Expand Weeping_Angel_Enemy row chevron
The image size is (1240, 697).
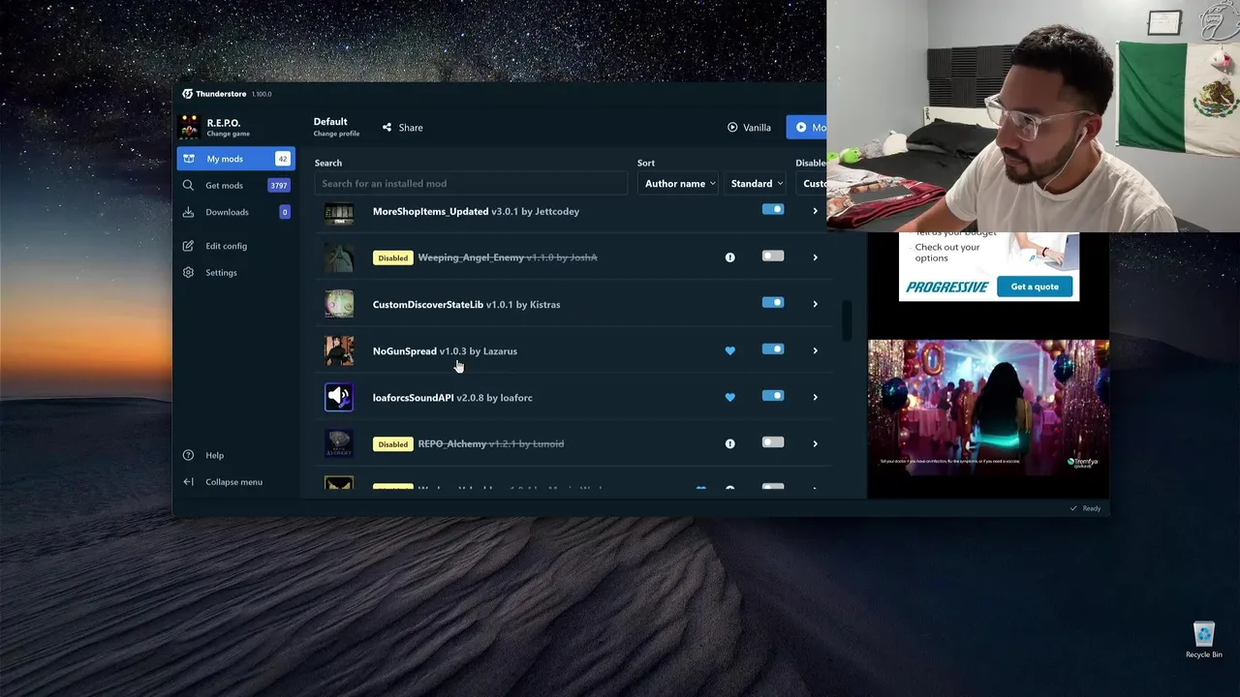click(x=815, y=258)
